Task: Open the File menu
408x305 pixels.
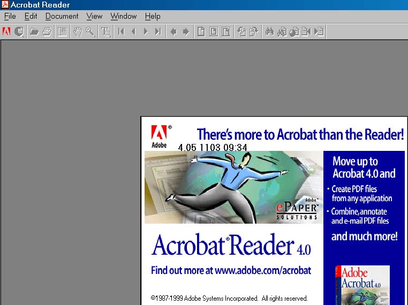Action: coord(10,16)
